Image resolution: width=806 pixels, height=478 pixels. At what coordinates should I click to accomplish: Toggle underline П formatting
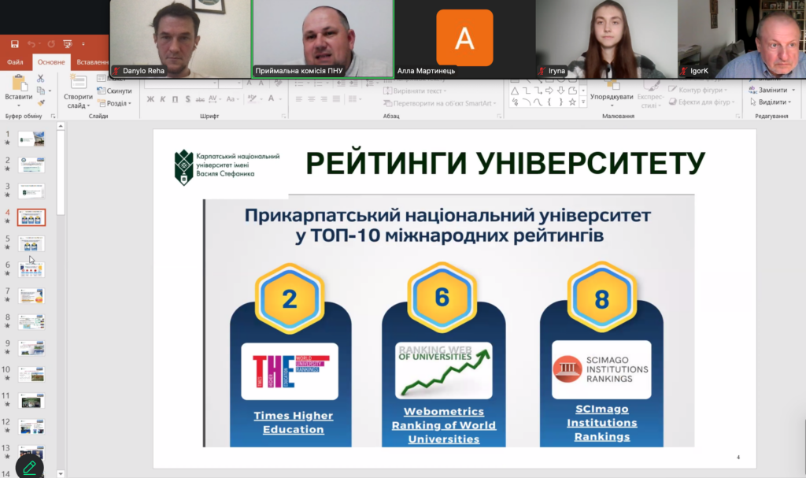tap(176, 99)
